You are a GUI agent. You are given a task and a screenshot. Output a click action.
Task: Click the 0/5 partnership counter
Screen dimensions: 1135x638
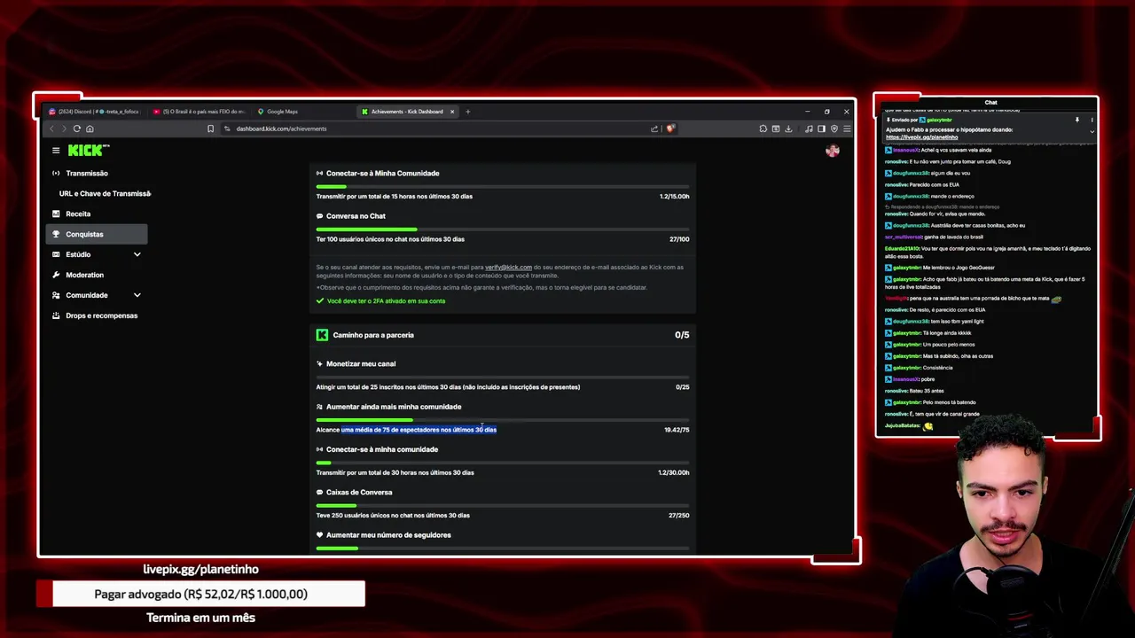pyautogui.click(x=682, y=335)
